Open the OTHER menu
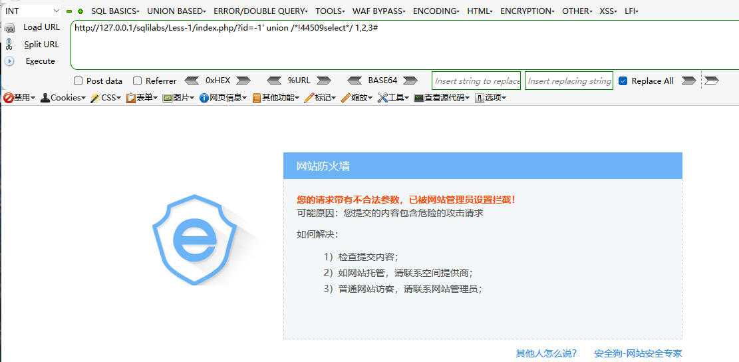The height and width of the screenshot is (362, 739). [577, 11]
